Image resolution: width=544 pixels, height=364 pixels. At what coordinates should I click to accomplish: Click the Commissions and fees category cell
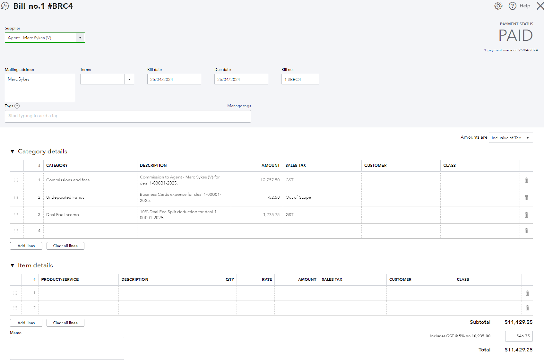90,180
